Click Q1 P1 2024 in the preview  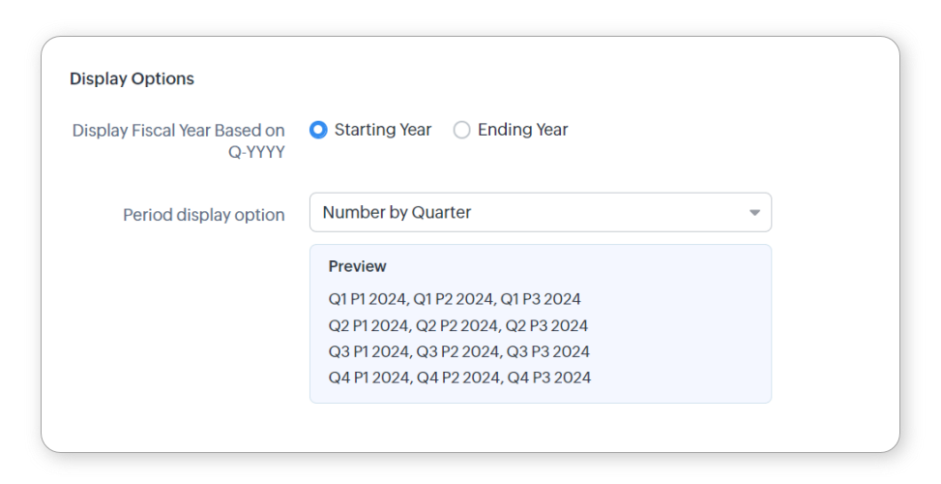367,299
